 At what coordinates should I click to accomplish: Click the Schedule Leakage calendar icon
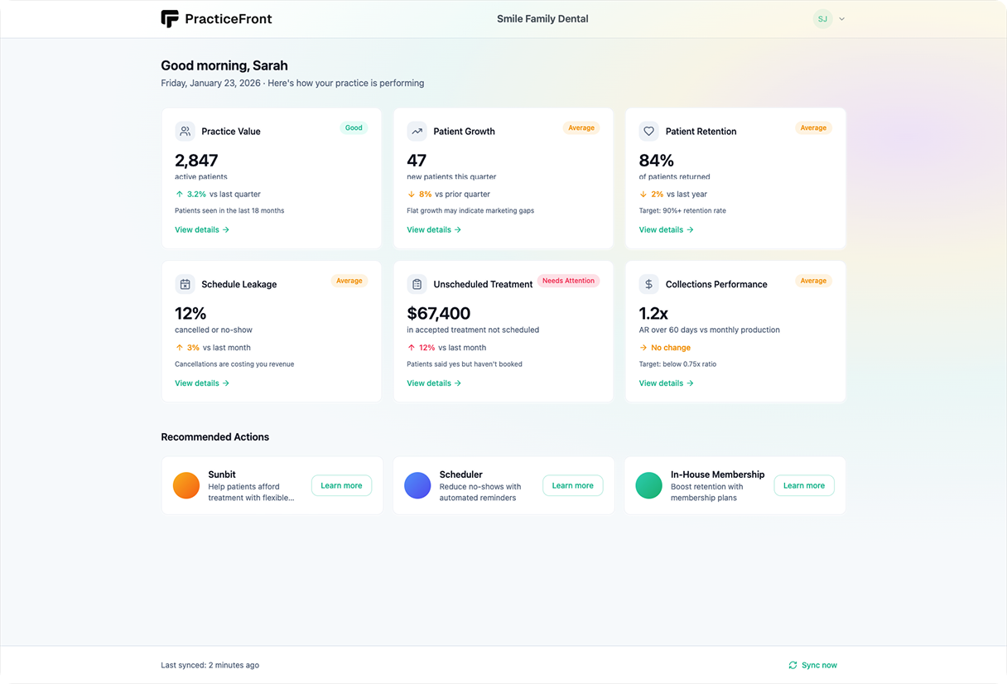185,284
